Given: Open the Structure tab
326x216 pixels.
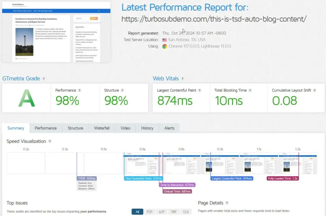Looking at the screenshot, I should pyautogui.click(x=75, y=128).
